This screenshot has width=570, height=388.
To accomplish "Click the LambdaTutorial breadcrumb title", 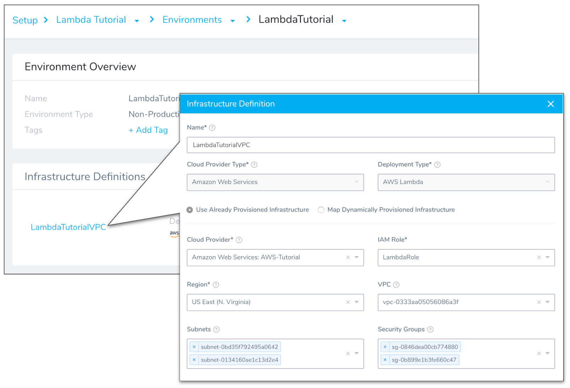I will click(296, 19).
